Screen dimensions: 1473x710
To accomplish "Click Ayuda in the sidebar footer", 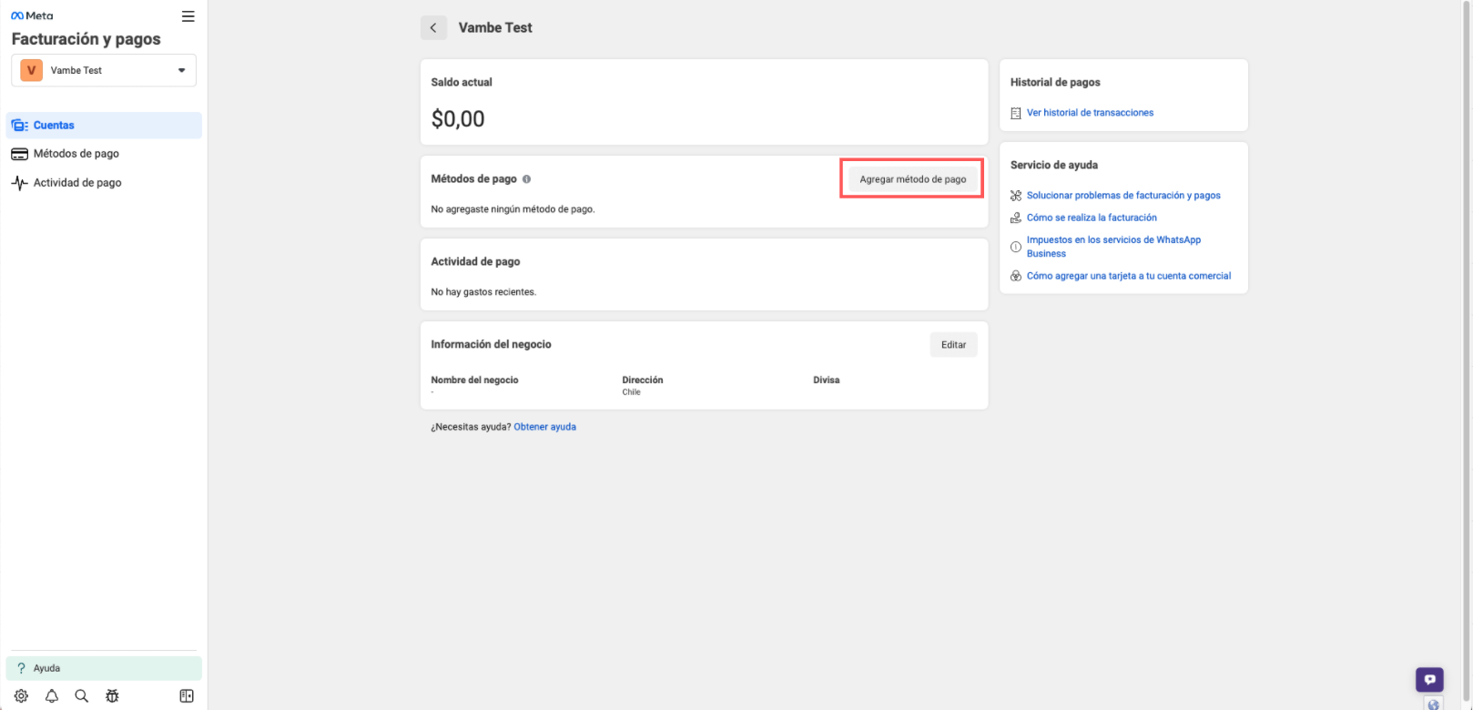I will tap(46, 668).
